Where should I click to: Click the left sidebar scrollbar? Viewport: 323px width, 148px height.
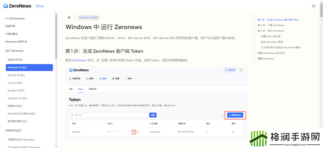56,36
